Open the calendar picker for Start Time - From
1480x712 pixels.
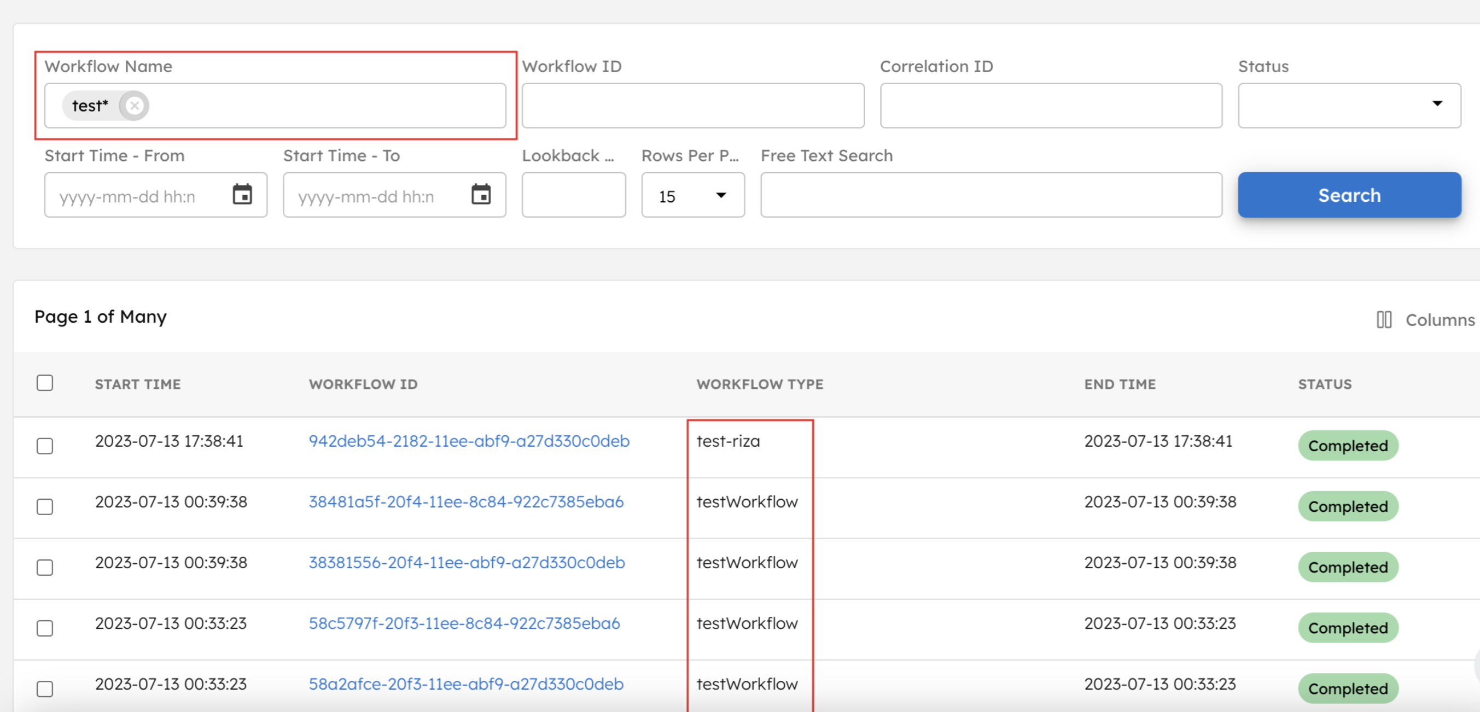point(242,195)
